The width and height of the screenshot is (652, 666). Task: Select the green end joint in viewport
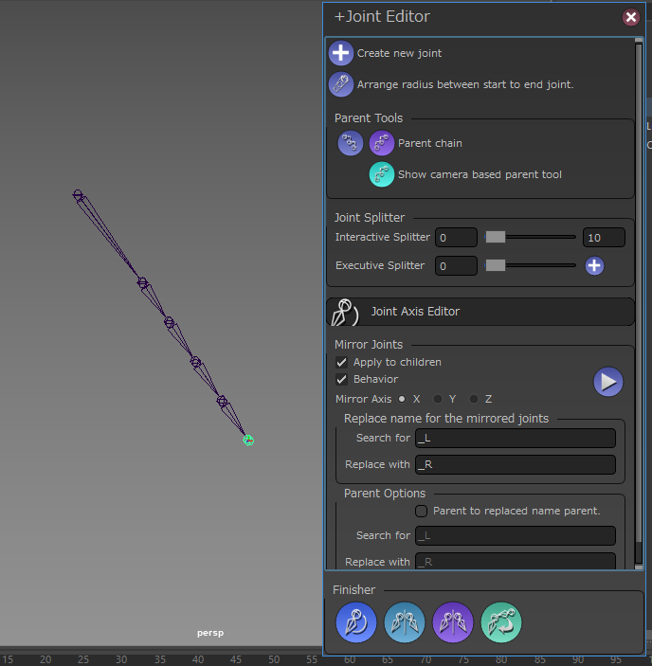(248, 441)
